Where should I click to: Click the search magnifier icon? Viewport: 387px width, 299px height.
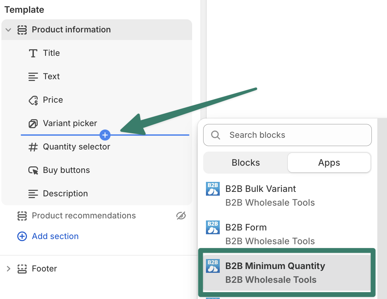point(216,135)
